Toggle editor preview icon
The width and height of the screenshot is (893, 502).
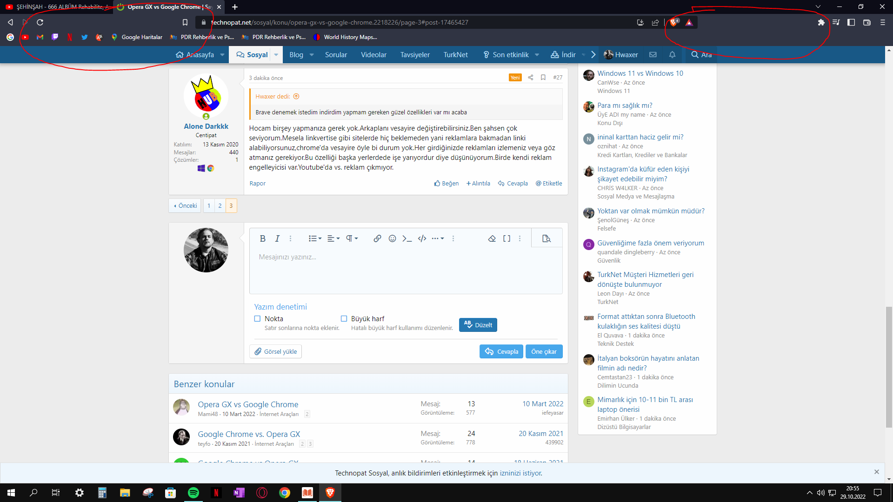pos(546,238)
